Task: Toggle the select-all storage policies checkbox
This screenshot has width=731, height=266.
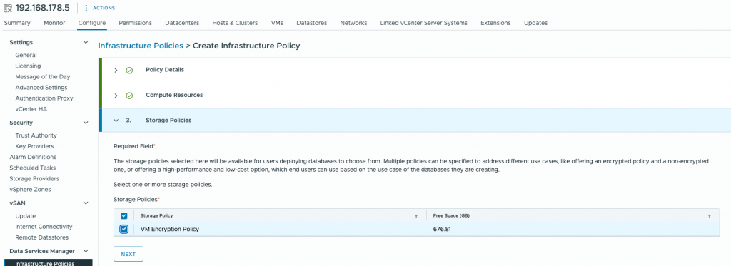Action: tap(124, 215)
